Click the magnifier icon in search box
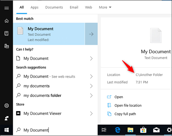This screenshot has width=172, height=136. (18, 130)
